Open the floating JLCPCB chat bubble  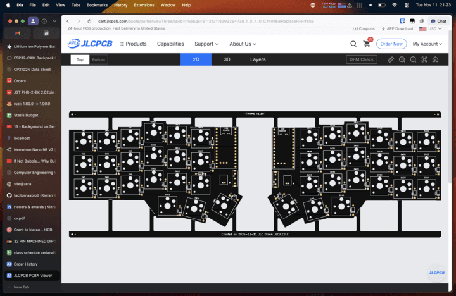point(436,273)
